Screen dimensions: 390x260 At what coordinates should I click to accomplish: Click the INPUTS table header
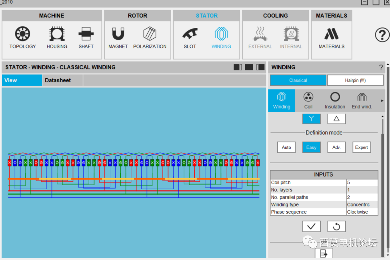324,174
